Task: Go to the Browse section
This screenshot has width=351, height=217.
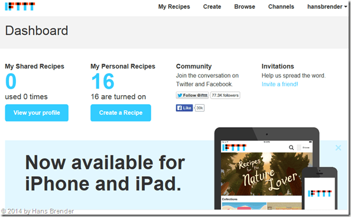Action: pyautogui.click(x=245, y=7)
